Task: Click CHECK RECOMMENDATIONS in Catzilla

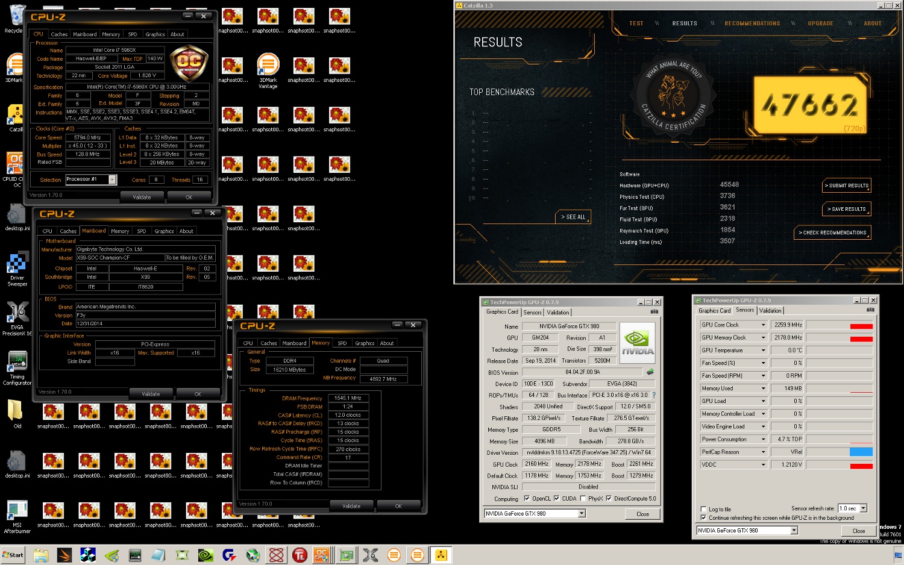Action: point(832,233)
